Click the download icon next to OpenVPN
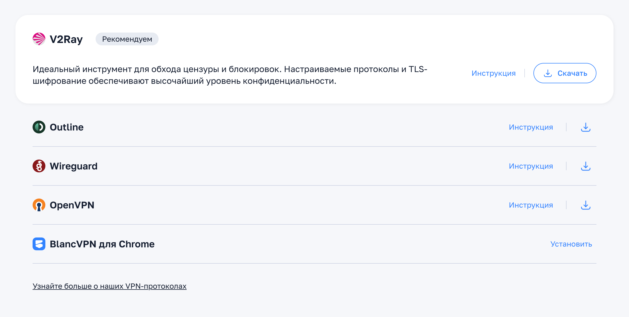This screenshot has height=317, width=629. pos(586,205)
